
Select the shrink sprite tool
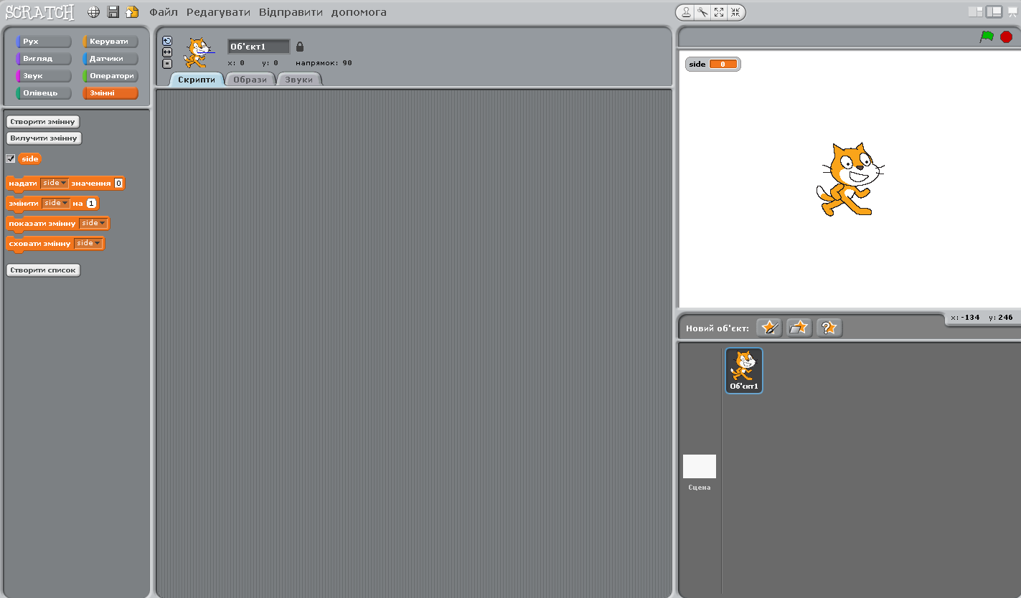(x=735, y=12)
